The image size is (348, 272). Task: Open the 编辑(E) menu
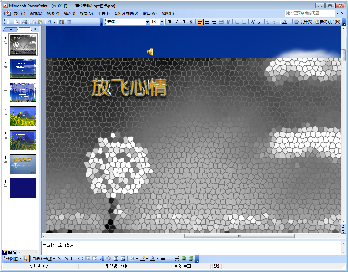coord(36,13)
